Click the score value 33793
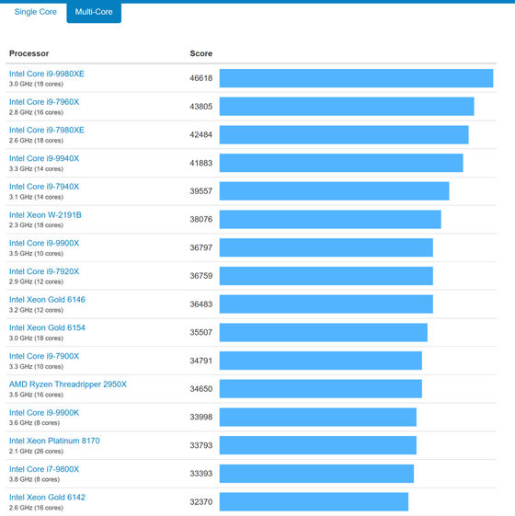 pyautogui.click(x=201, y=445)
